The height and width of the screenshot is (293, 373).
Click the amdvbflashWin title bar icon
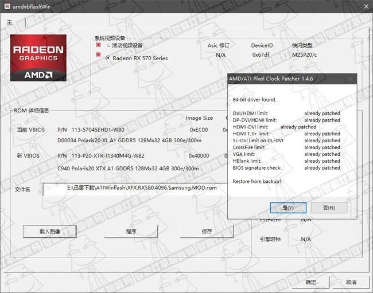click(7, 6)
